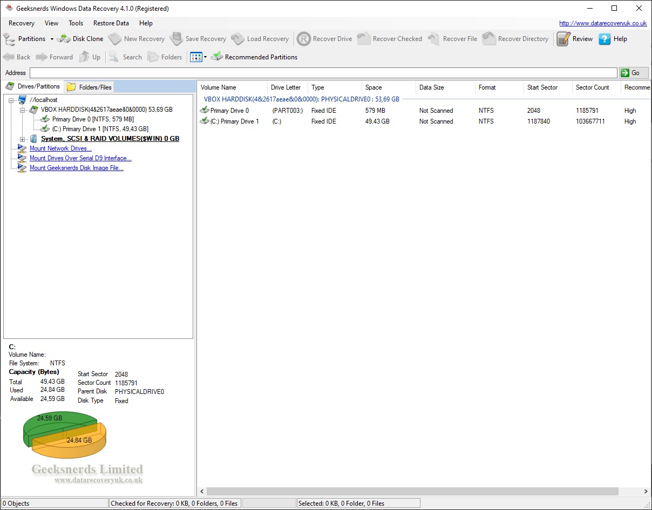Click the Recover Directory button

point(515,39)
